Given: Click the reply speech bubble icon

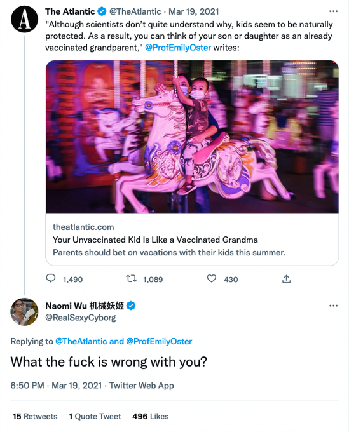Looking at the screenshot, I should [50, 278].
